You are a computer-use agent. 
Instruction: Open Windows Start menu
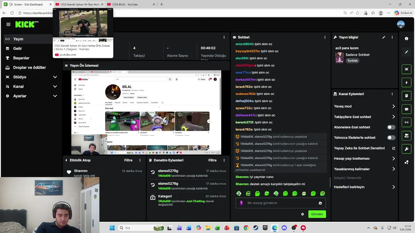pyautogui.click(x=112, y=228)
